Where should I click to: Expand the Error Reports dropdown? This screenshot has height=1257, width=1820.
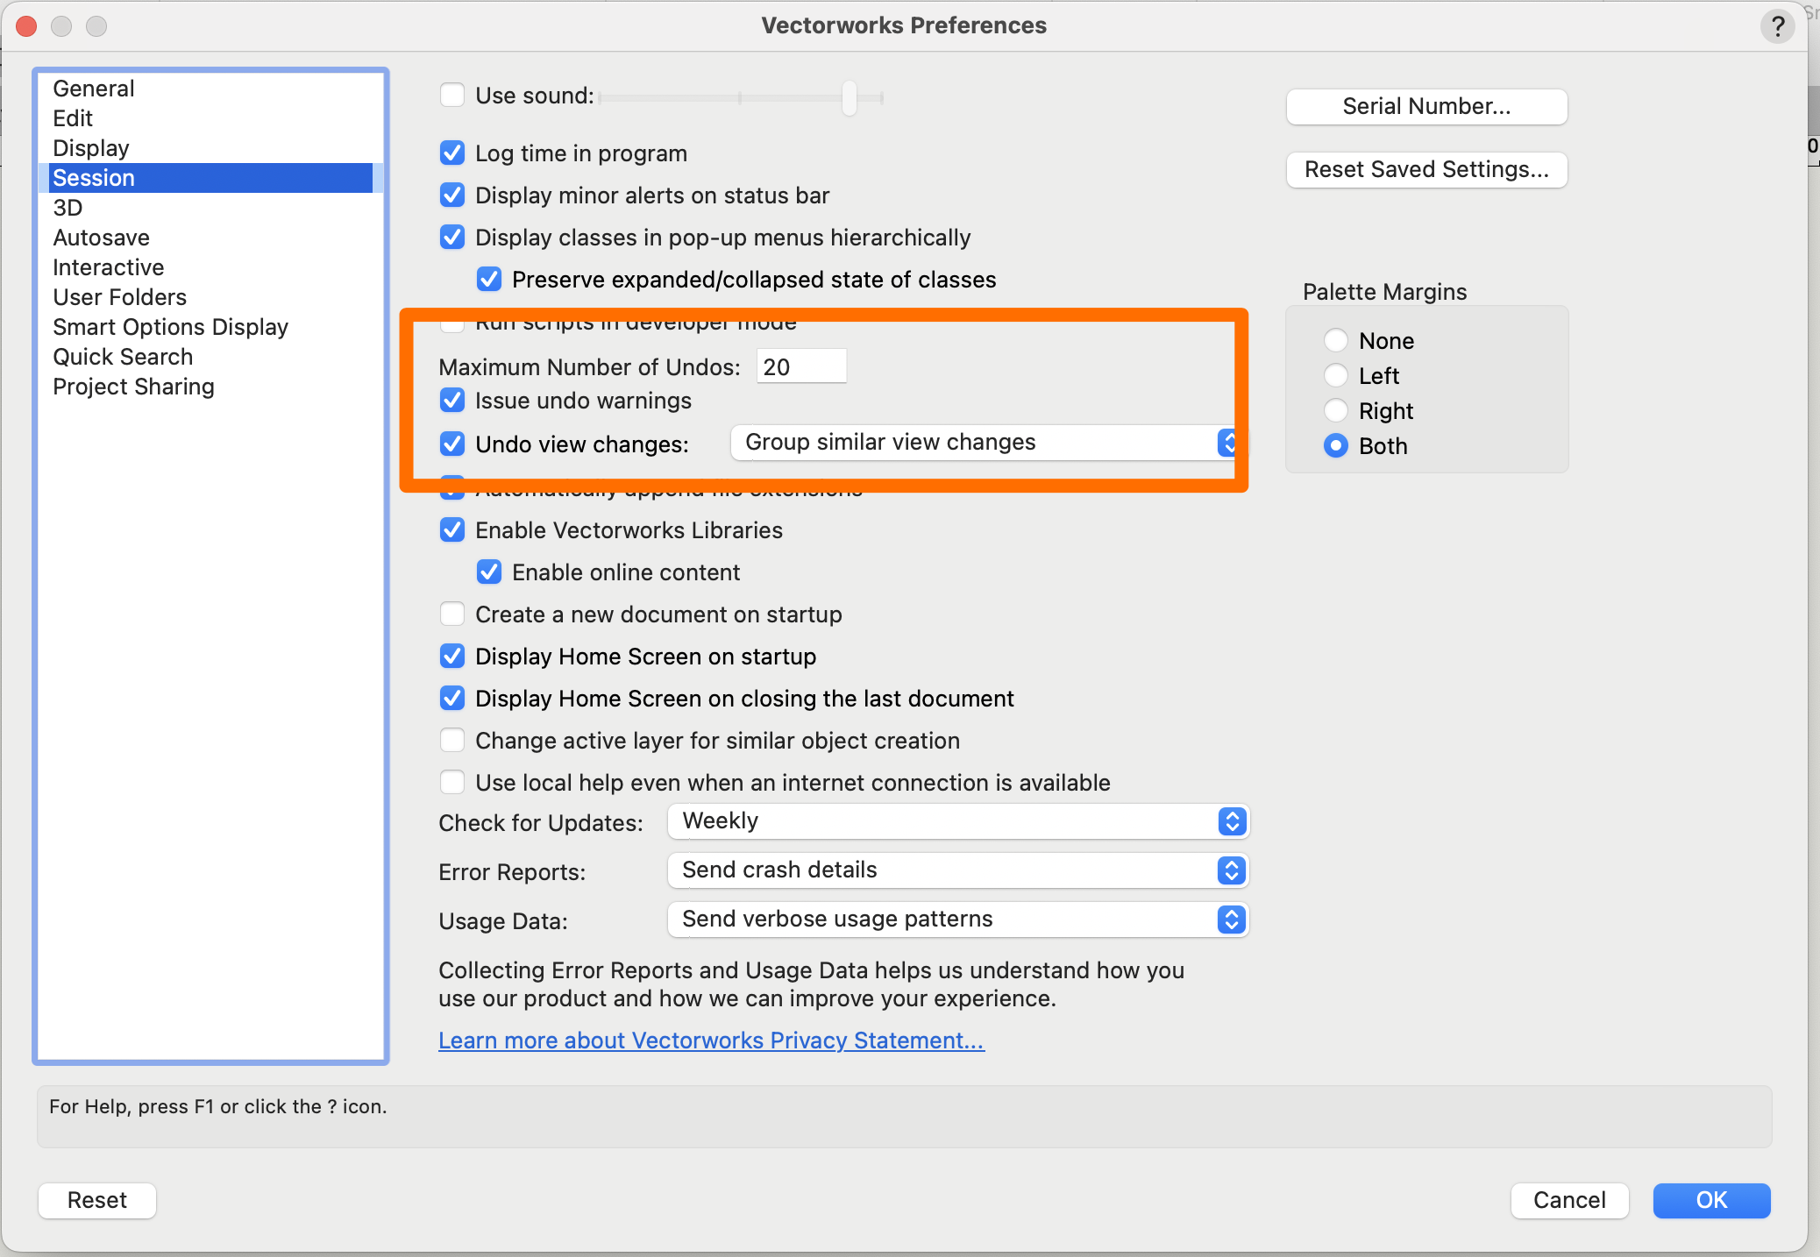tap(957, 870)
